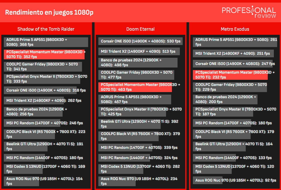Click the Banco de pruebas 256 fps bar

33,111
